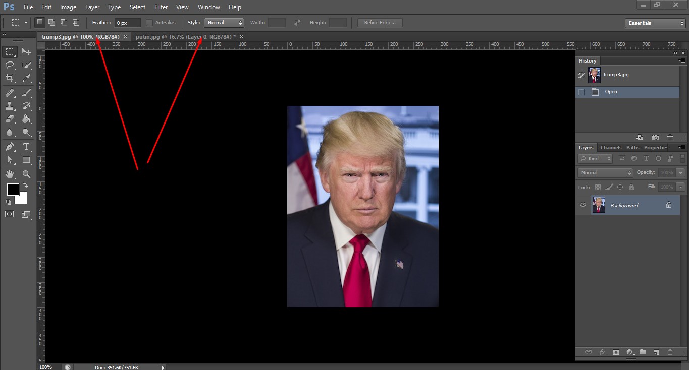Select the Horizontal Type tool
689x370 pixels.
coord(26,147)
